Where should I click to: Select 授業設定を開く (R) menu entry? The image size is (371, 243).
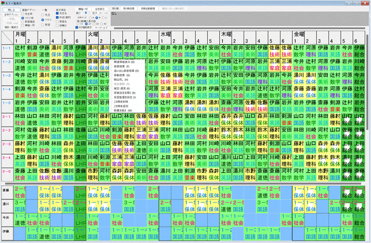[125, 93]
